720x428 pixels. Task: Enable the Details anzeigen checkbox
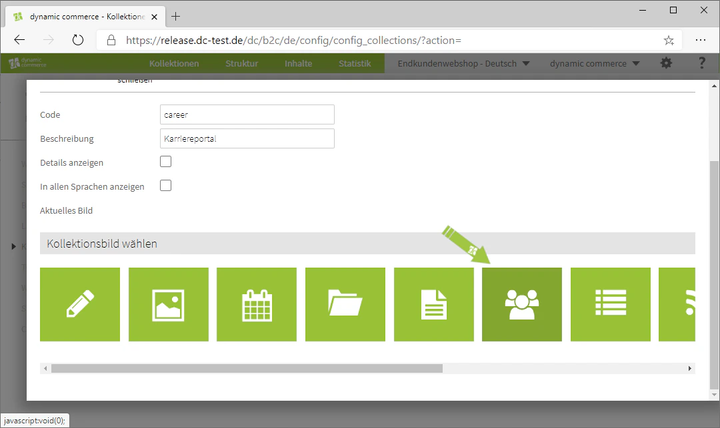pos(166,161)
